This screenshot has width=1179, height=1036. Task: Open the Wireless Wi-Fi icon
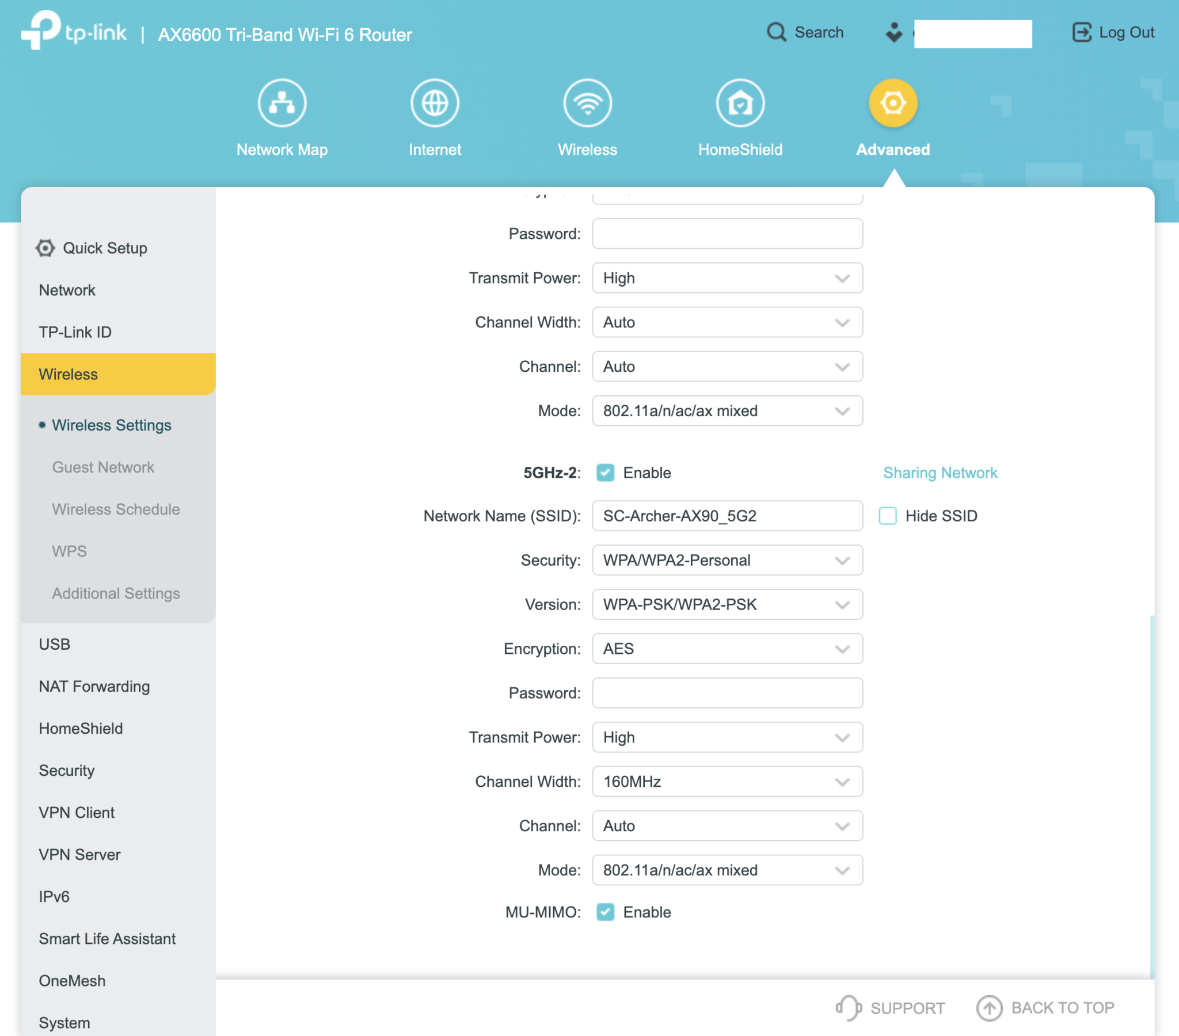pos(587,103)
